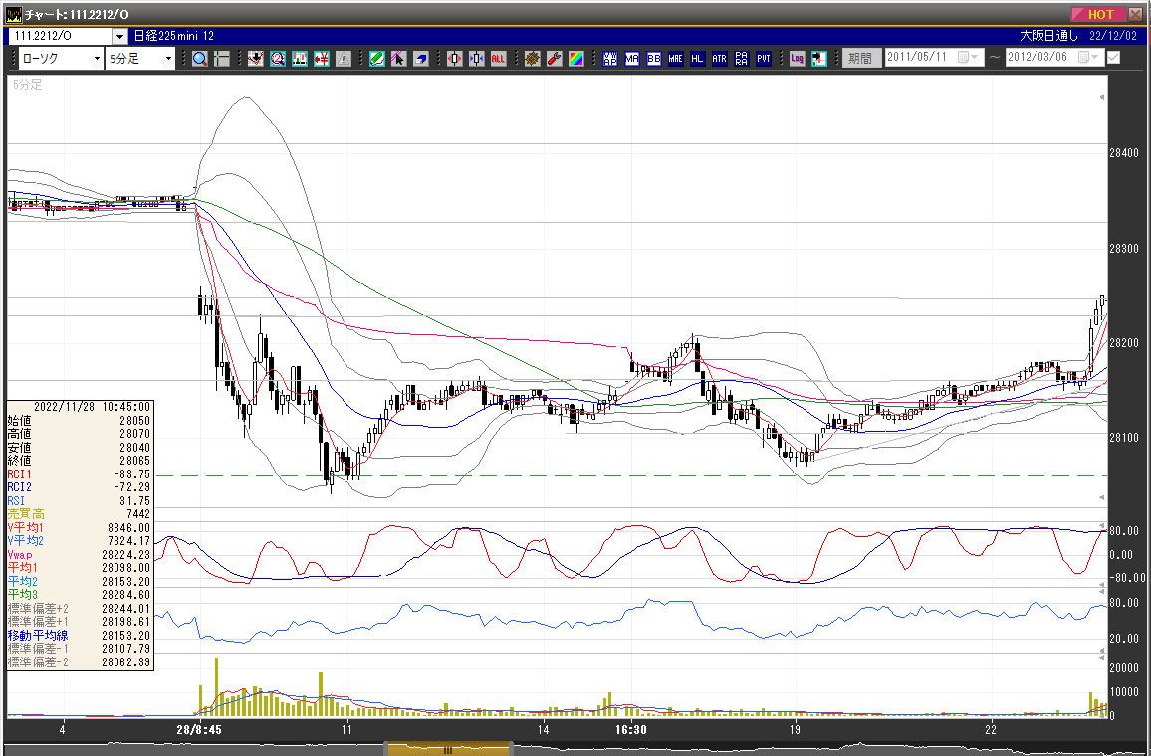The width and height of the screenshot is (1151, 756).
Task: Click the red-arrow candlestick width icon
Action: pos(454,59)
